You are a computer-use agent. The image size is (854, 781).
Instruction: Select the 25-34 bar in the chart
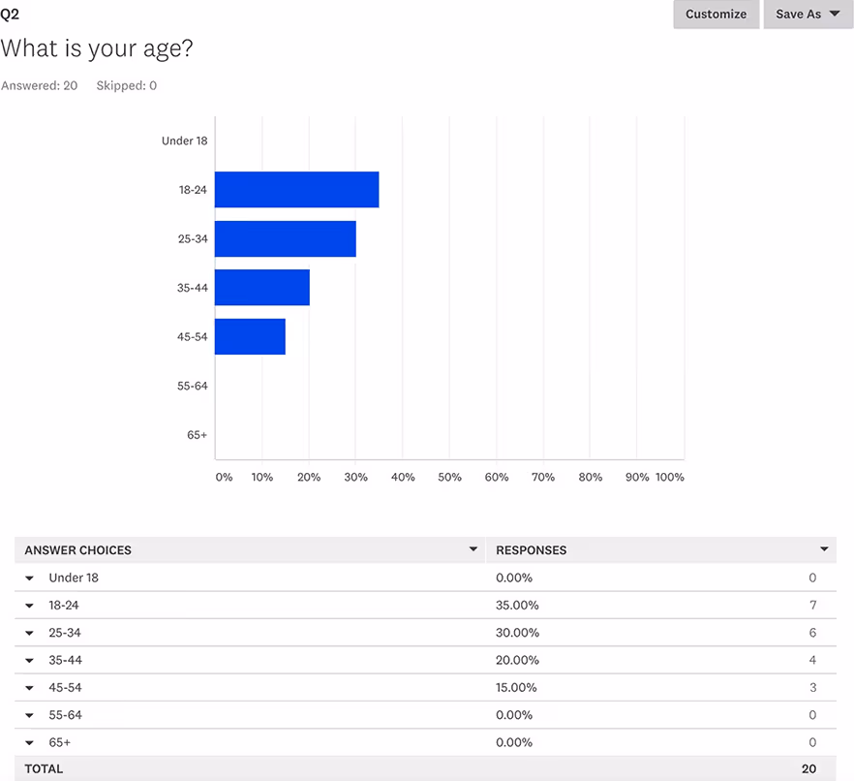tap(286, 238)
